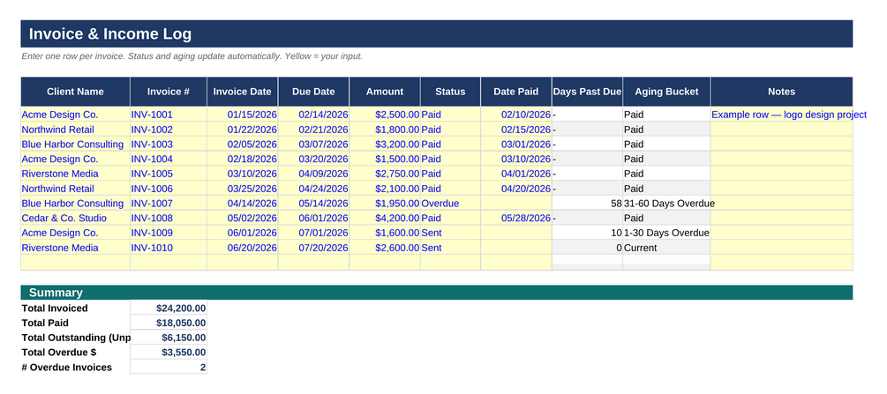
Task: Select invoice number INV-1010 cell
Action: [168, 248]
